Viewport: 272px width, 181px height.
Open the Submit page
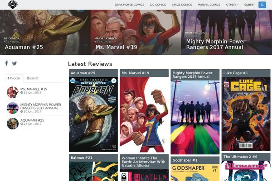[249, 5]
